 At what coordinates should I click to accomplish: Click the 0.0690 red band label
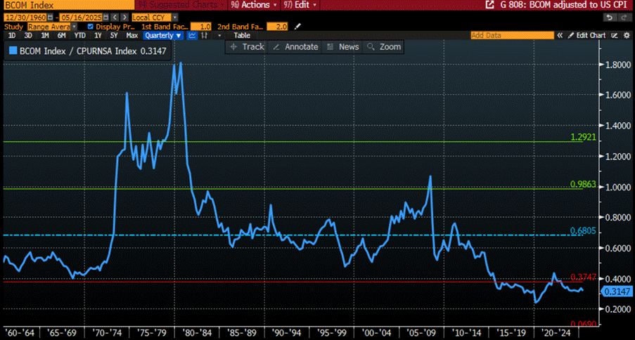tap(583, 325)
